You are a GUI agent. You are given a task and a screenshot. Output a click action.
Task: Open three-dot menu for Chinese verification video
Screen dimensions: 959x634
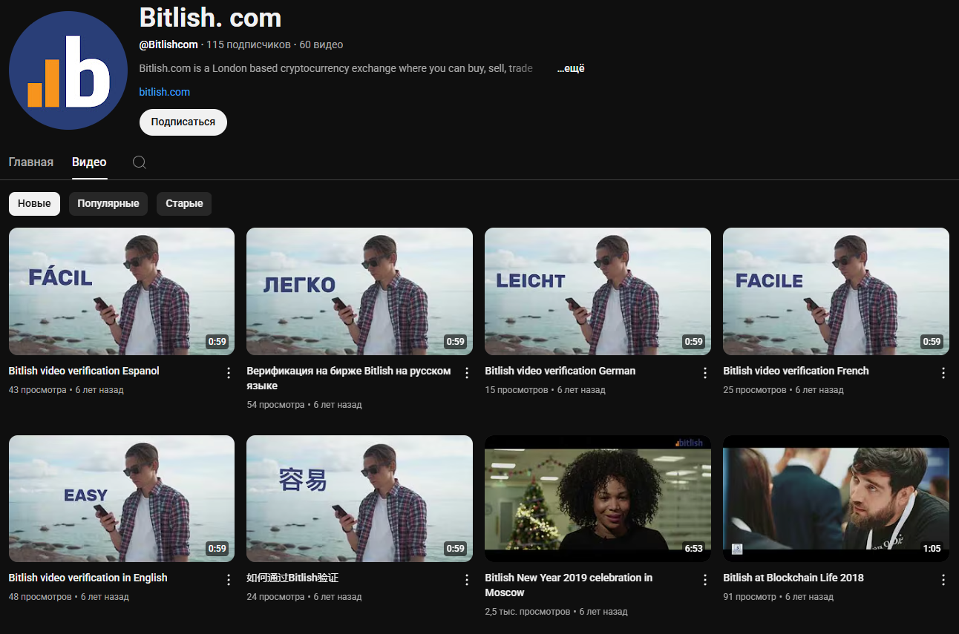[467, 580]
